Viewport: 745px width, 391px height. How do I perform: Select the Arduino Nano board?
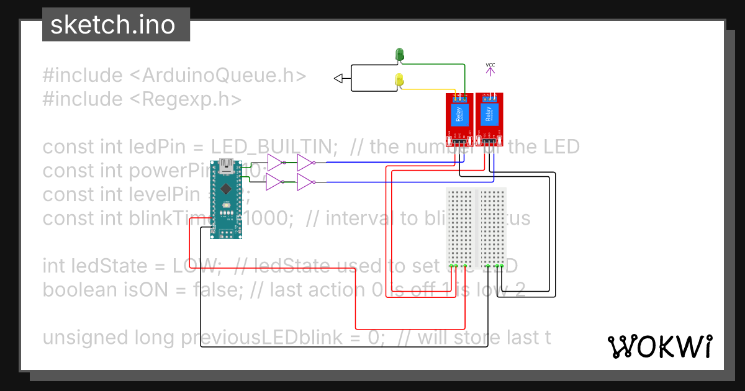pos(227,199)
